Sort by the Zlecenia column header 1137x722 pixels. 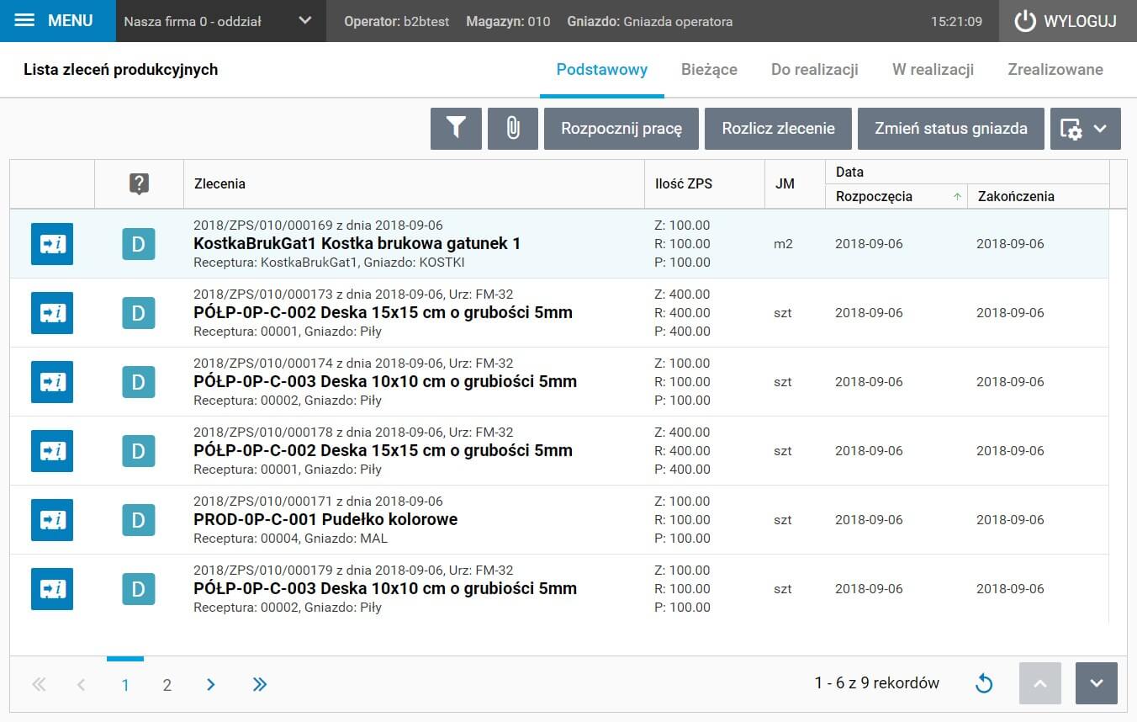tap(414, 183)
